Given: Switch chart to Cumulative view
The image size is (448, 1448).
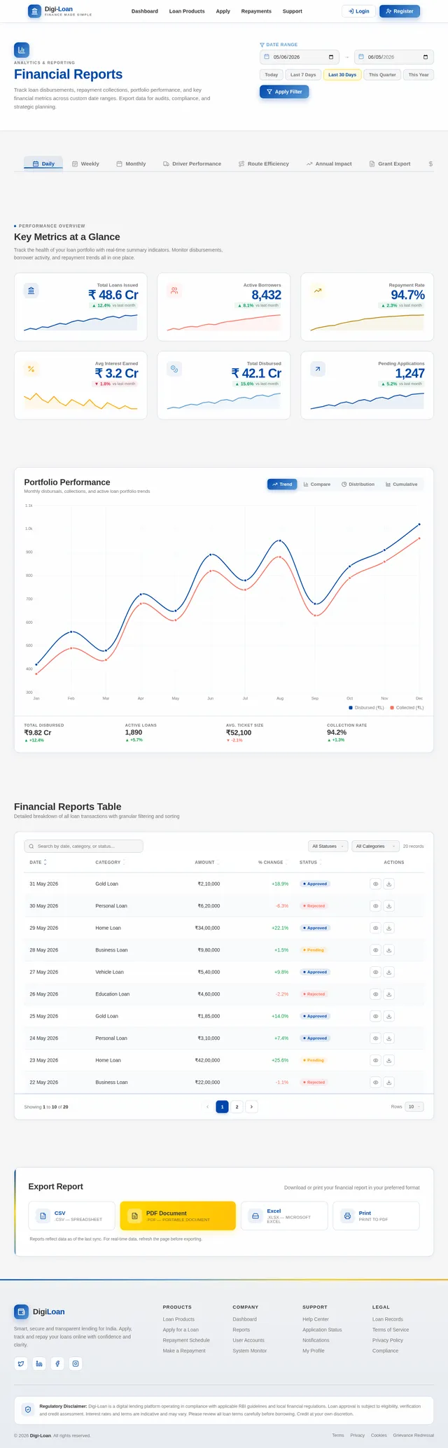Looking at the screenshot, I should point(401,484).
